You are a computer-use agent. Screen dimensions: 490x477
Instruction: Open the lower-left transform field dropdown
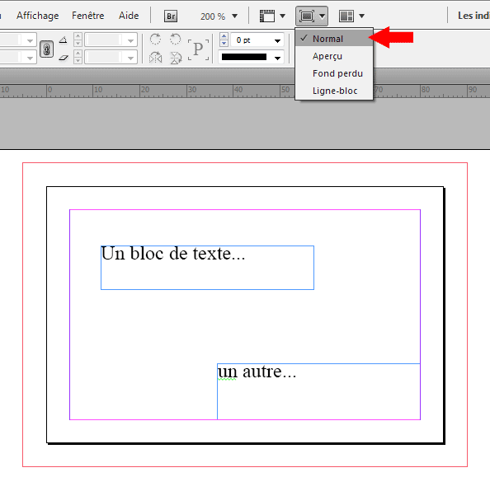(30, 58)
